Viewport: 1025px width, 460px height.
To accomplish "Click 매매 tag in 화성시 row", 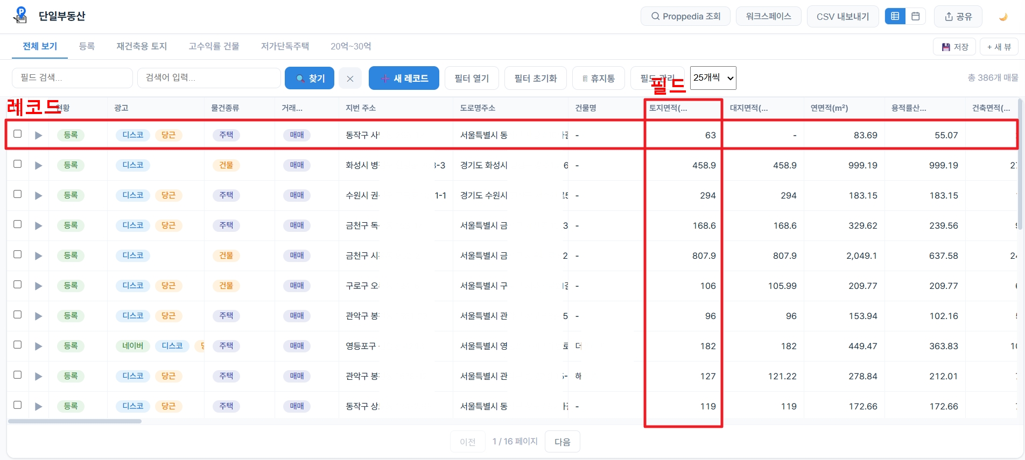I will [297, 165].
